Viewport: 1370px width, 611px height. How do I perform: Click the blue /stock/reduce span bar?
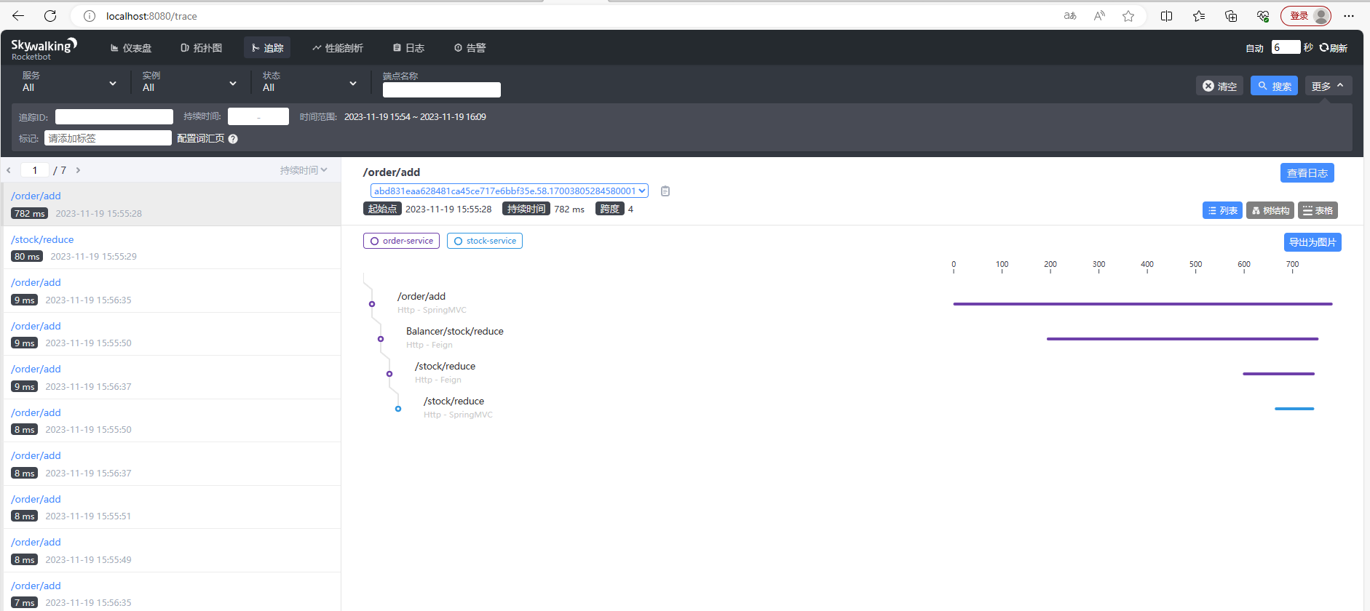tap(1294, 409)
